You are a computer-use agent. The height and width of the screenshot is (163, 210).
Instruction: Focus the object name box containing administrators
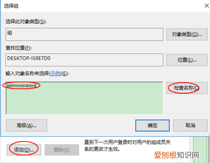[84, 98]
